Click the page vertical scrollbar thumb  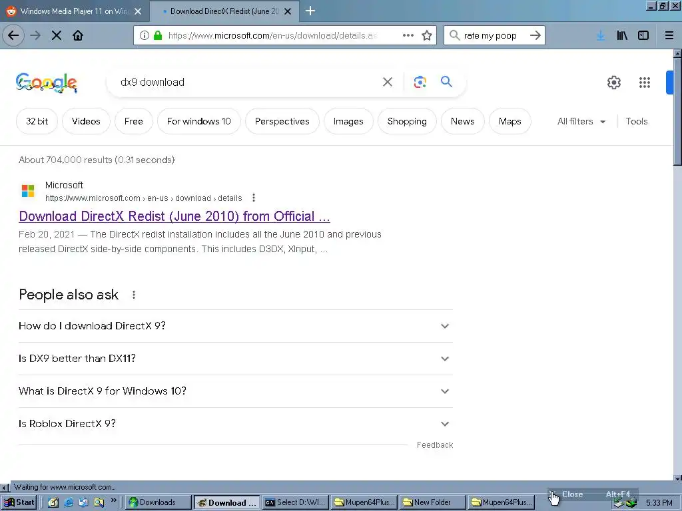(x=677, y=112)
